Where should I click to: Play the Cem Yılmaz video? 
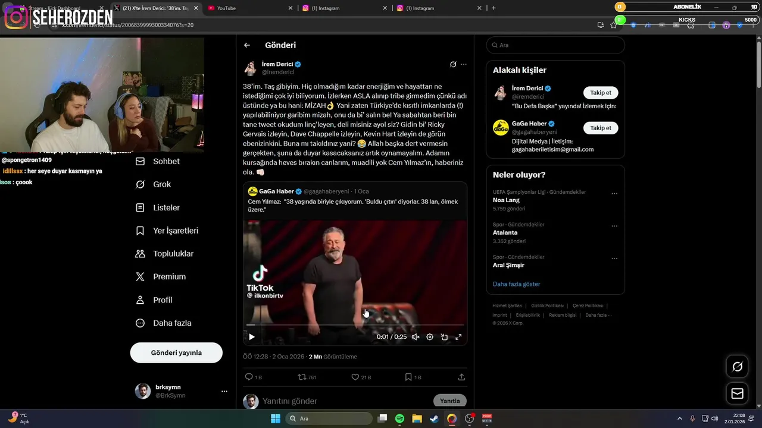(x=252, y=337)
